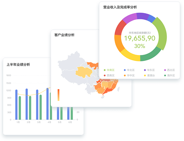Click Taiwan island on the map
Viewport: 184px width, 141px height.
click(119, 89)
